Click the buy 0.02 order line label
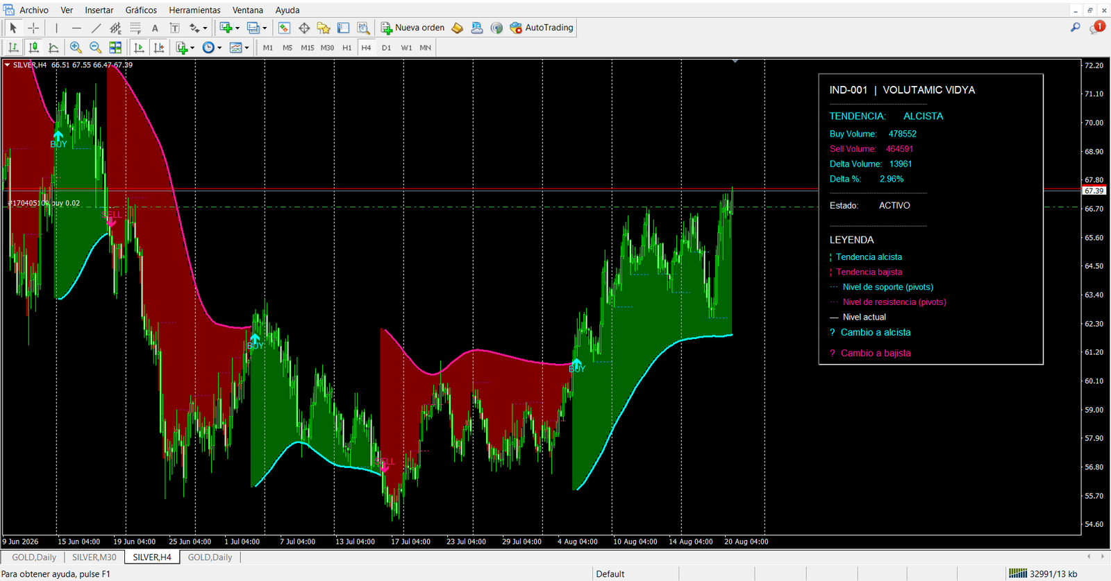The width and height of the screenshot is (1111, 581). pos(44,203)
